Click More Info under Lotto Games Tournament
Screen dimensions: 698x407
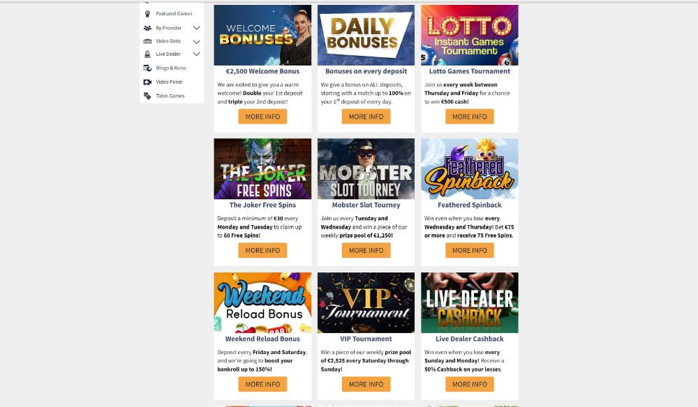(x=470, y=117)
